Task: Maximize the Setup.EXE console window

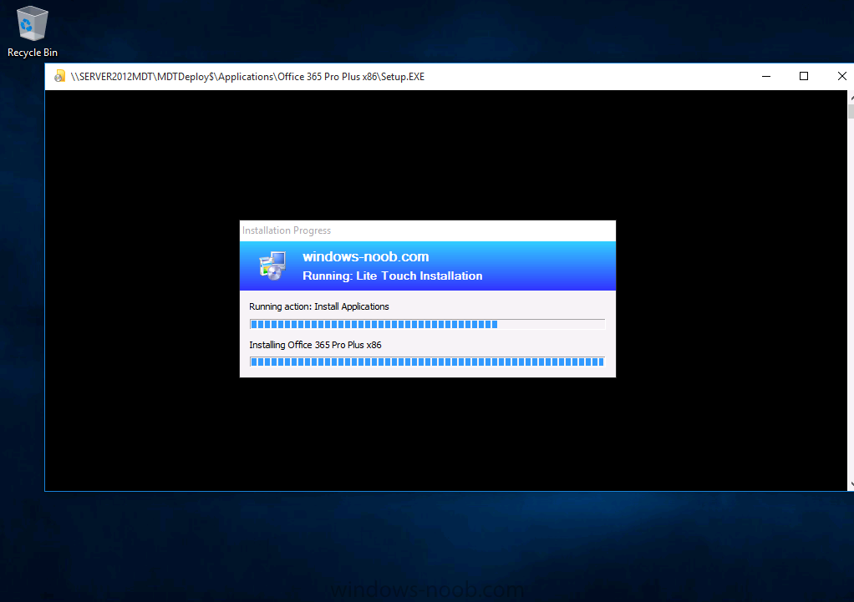Action: coord(803,77)
